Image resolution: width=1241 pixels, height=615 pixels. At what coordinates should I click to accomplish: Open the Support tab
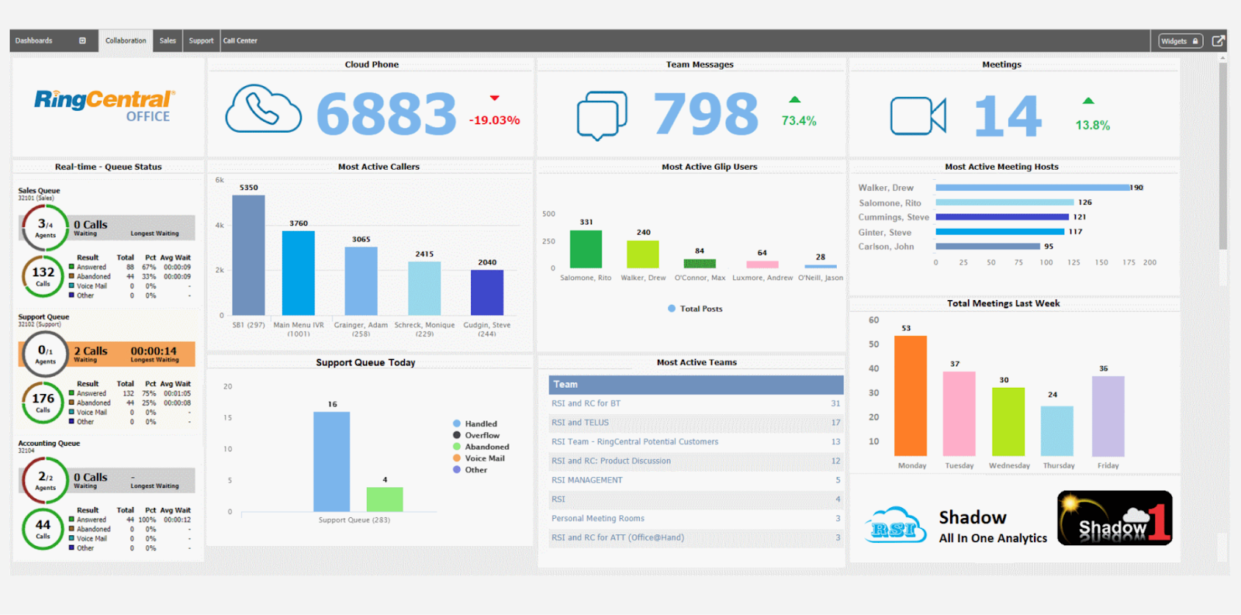pyautogui.click(x=201, y=41)
